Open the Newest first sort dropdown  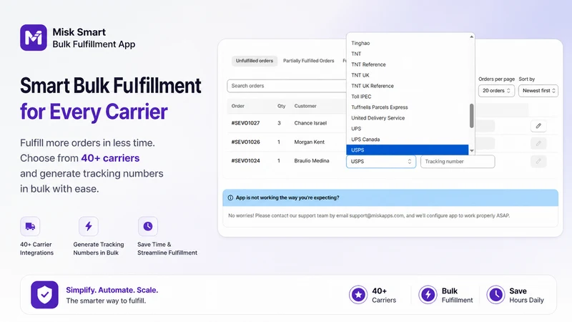click(538, 91)
